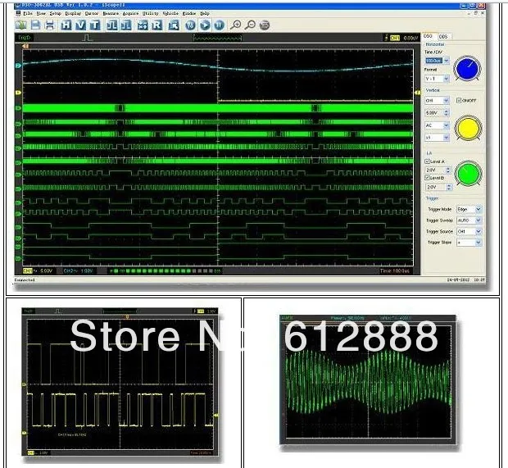This screenshot has height=468, width=508.
Task: Click the green logic analyzer knob
Action: pos(468,174)
